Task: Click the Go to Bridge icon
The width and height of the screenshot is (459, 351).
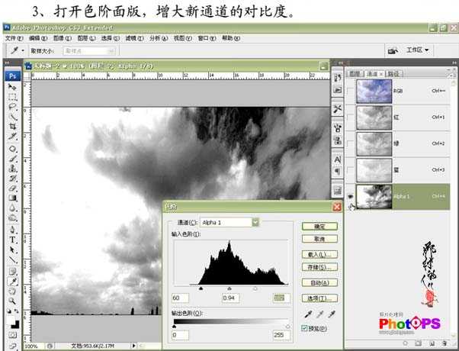Action: point(393,50)
